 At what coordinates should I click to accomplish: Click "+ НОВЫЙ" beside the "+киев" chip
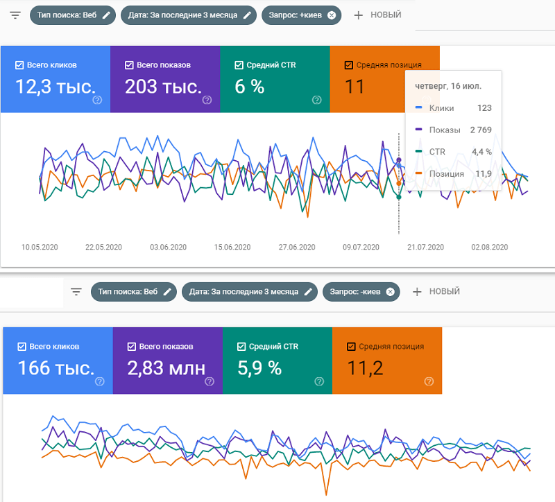(377, 15)
